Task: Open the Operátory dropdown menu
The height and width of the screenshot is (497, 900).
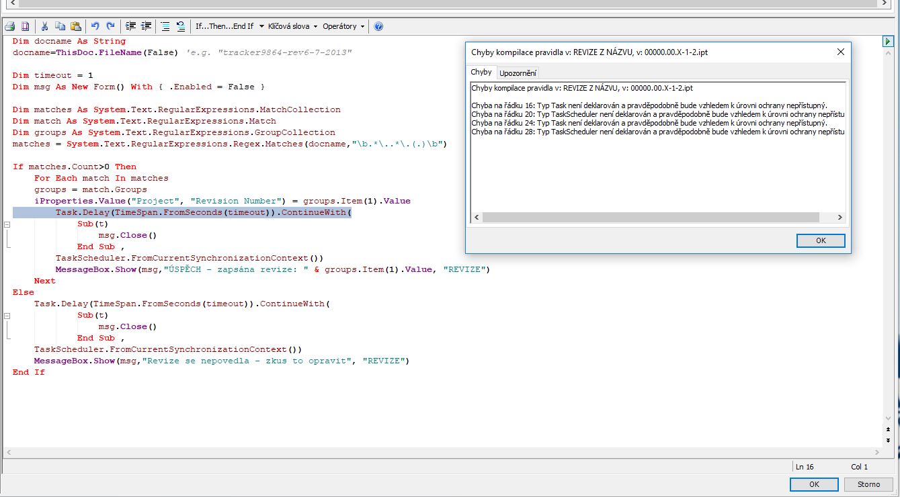Action: [343, 27]
